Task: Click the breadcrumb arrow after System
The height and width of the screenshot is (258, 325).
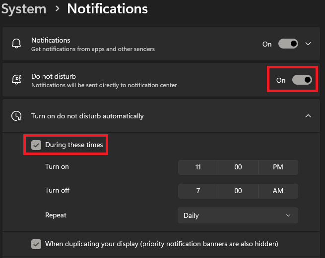Action: coord(57,9)
